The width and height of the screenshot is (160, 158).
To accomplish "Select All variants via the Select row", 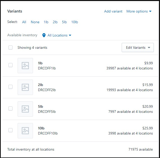I will [x=24, y=22].
